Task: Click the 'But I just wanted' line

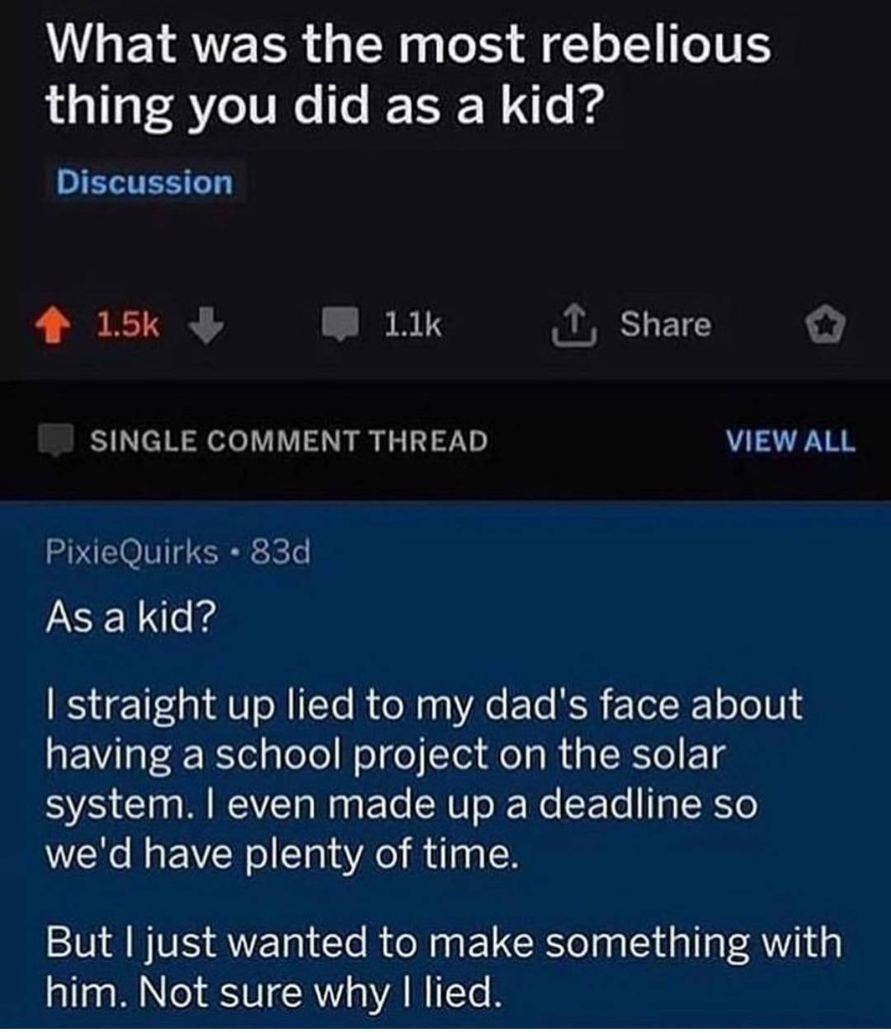Action: point(443,942)
